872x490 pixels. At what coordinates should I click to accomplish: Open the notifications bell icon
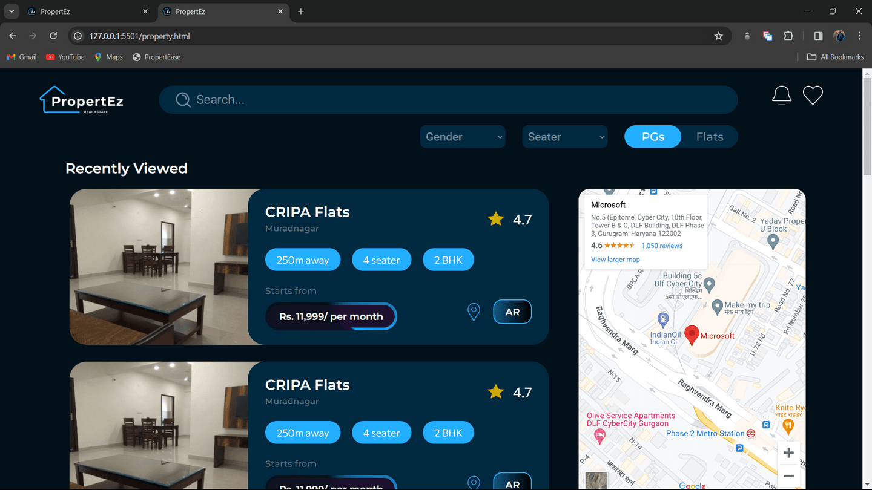coord(782,96)
